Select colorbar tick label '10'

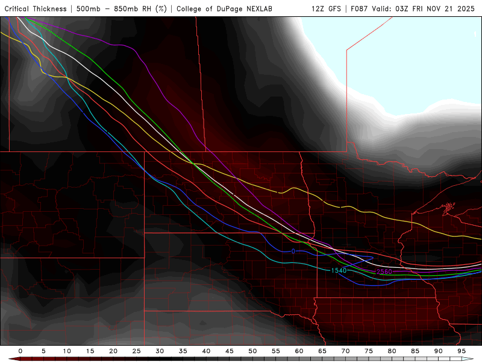67,351
